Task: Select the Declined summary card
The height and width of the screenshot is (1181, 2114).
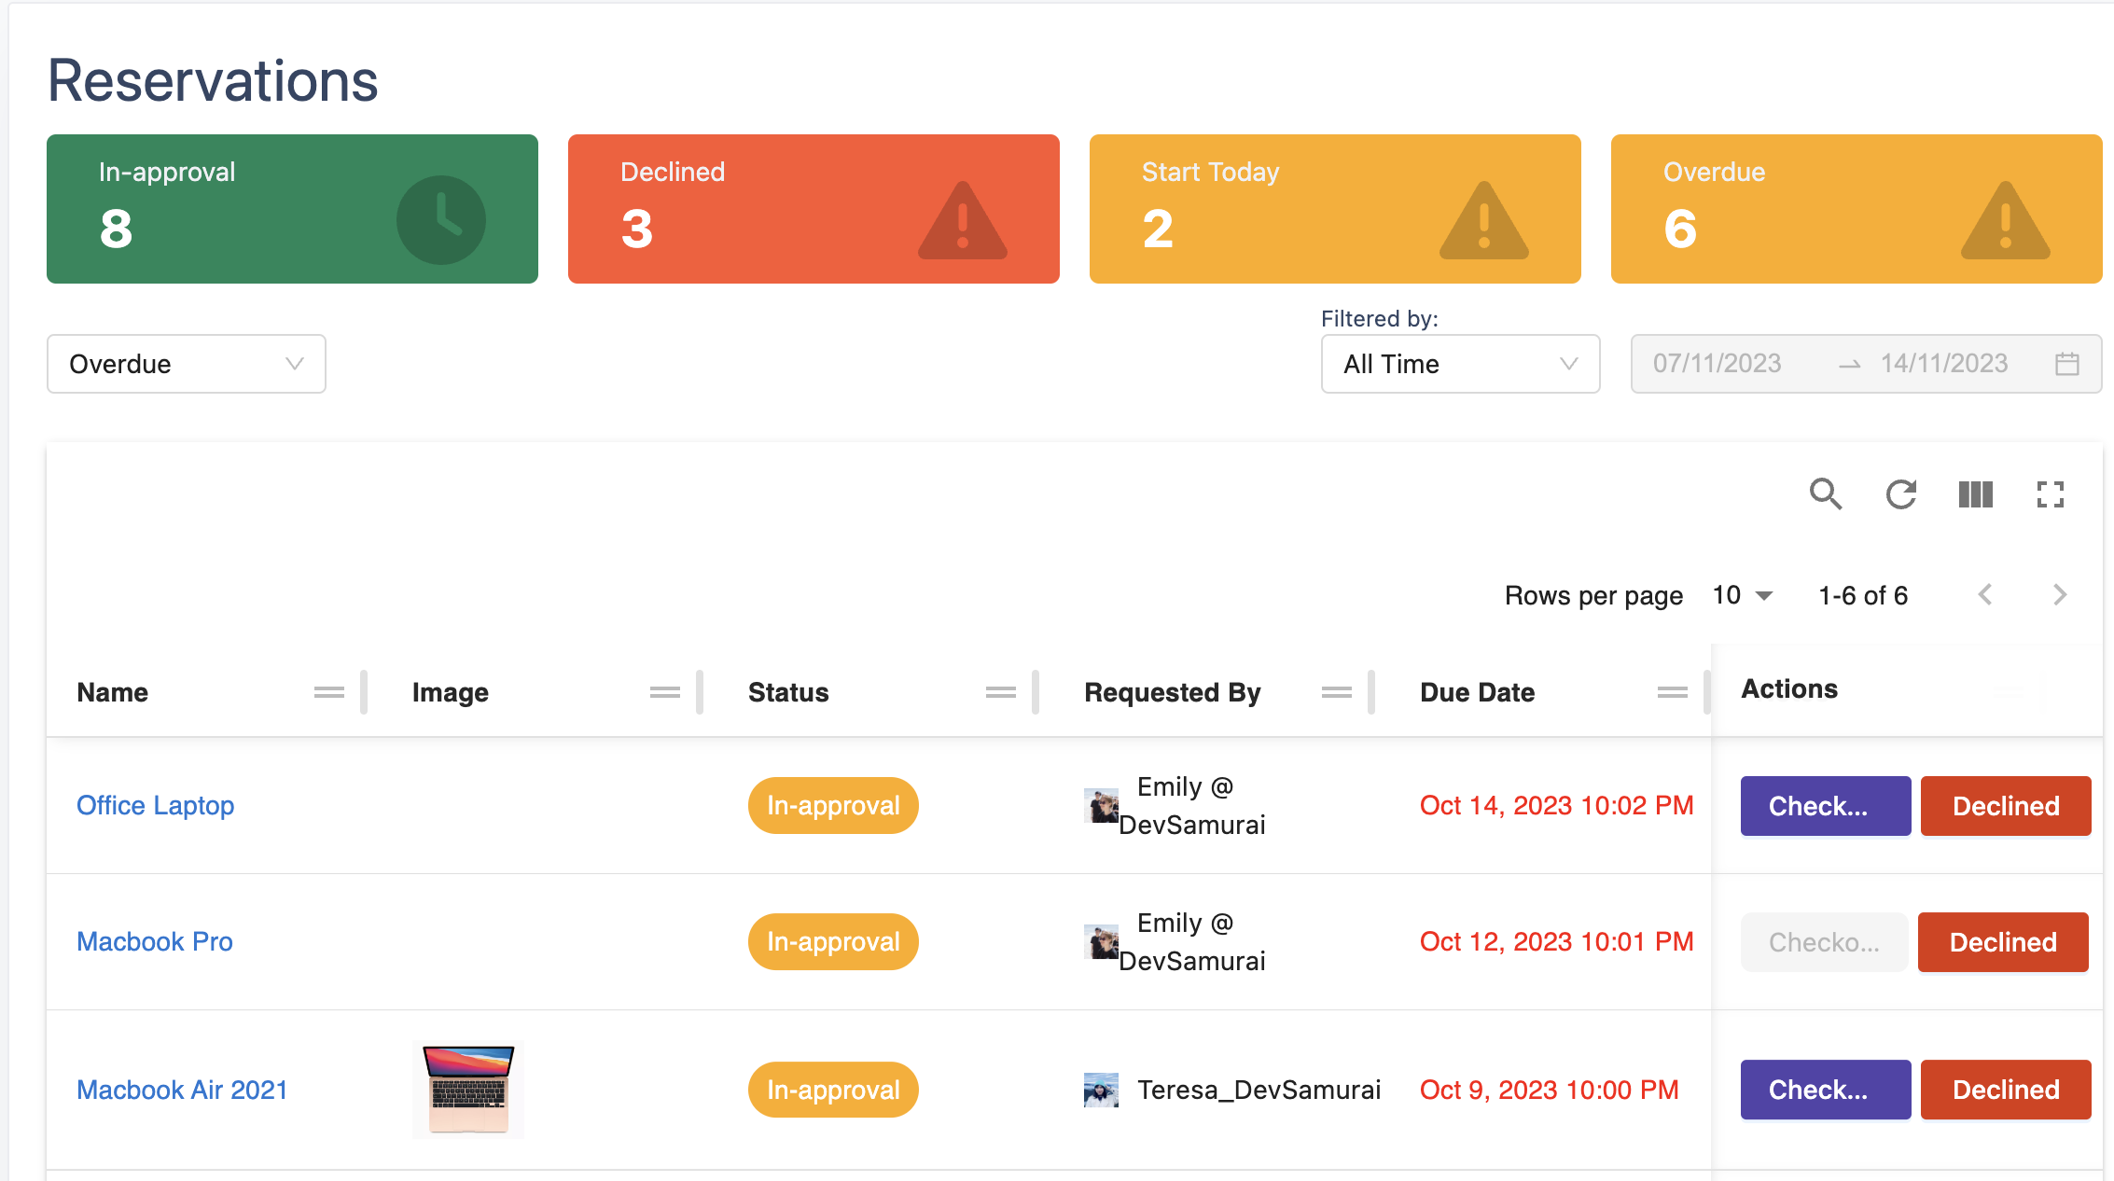Action: coord(813,209)
